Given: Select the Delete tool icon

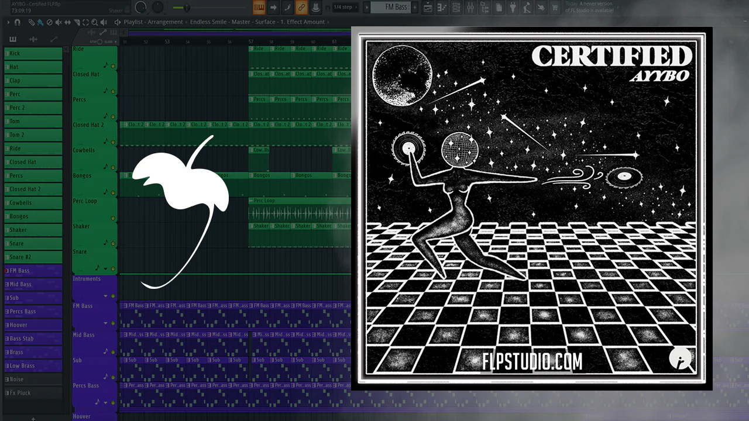Looking at the screenshot, I should point(49,22).
